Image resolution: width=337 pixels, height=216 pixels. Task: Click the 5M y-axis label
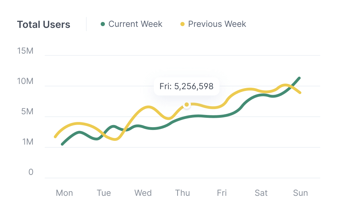click(27, 112)
